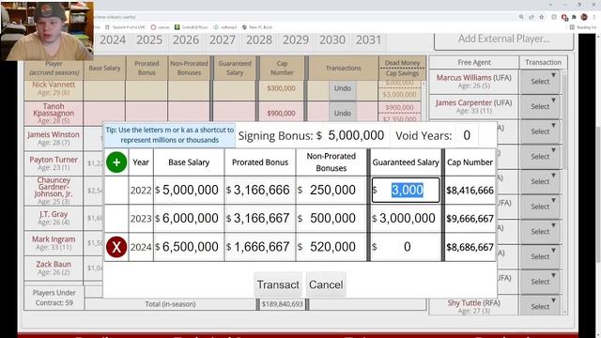
Task: Switch to the 2025 year tab
Action: click(149, 39)
